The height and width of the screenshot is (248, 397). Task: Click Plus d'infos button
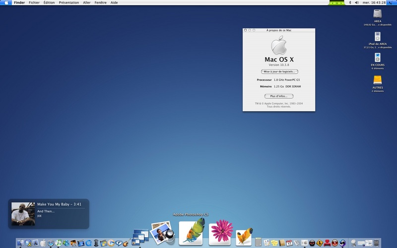coord(279,96)
